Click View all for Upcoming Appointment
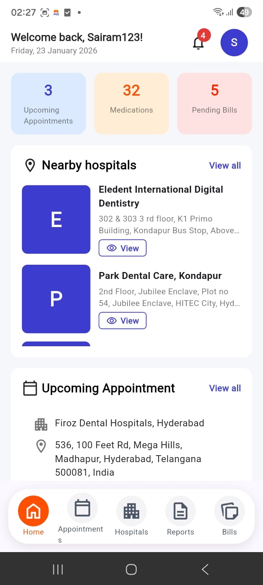The height and width of the screenshot is (585, 263). pyautogui.click(x=225, y=388)
